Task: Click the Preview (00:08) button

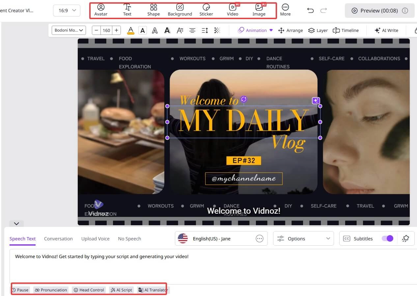Action: 379,11
